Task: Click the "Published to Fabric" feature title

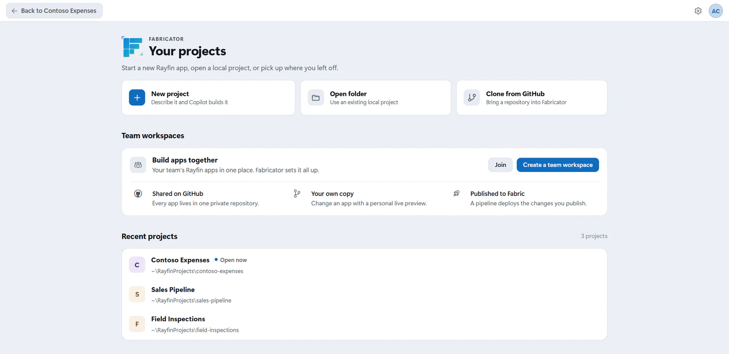Action: [x=498, y=194]
